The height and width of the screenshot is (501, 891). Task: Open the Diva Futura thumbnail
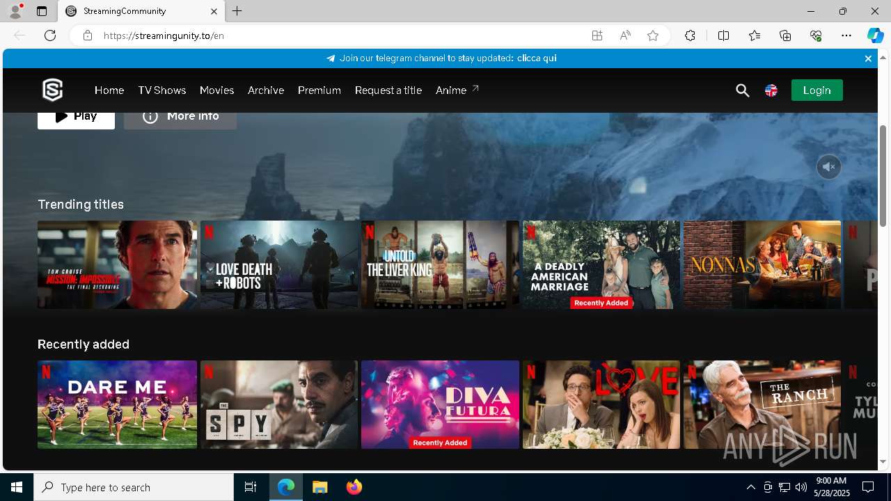coord(440,404)
